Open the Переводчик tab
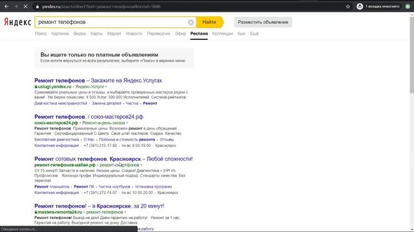 [158, 34]
